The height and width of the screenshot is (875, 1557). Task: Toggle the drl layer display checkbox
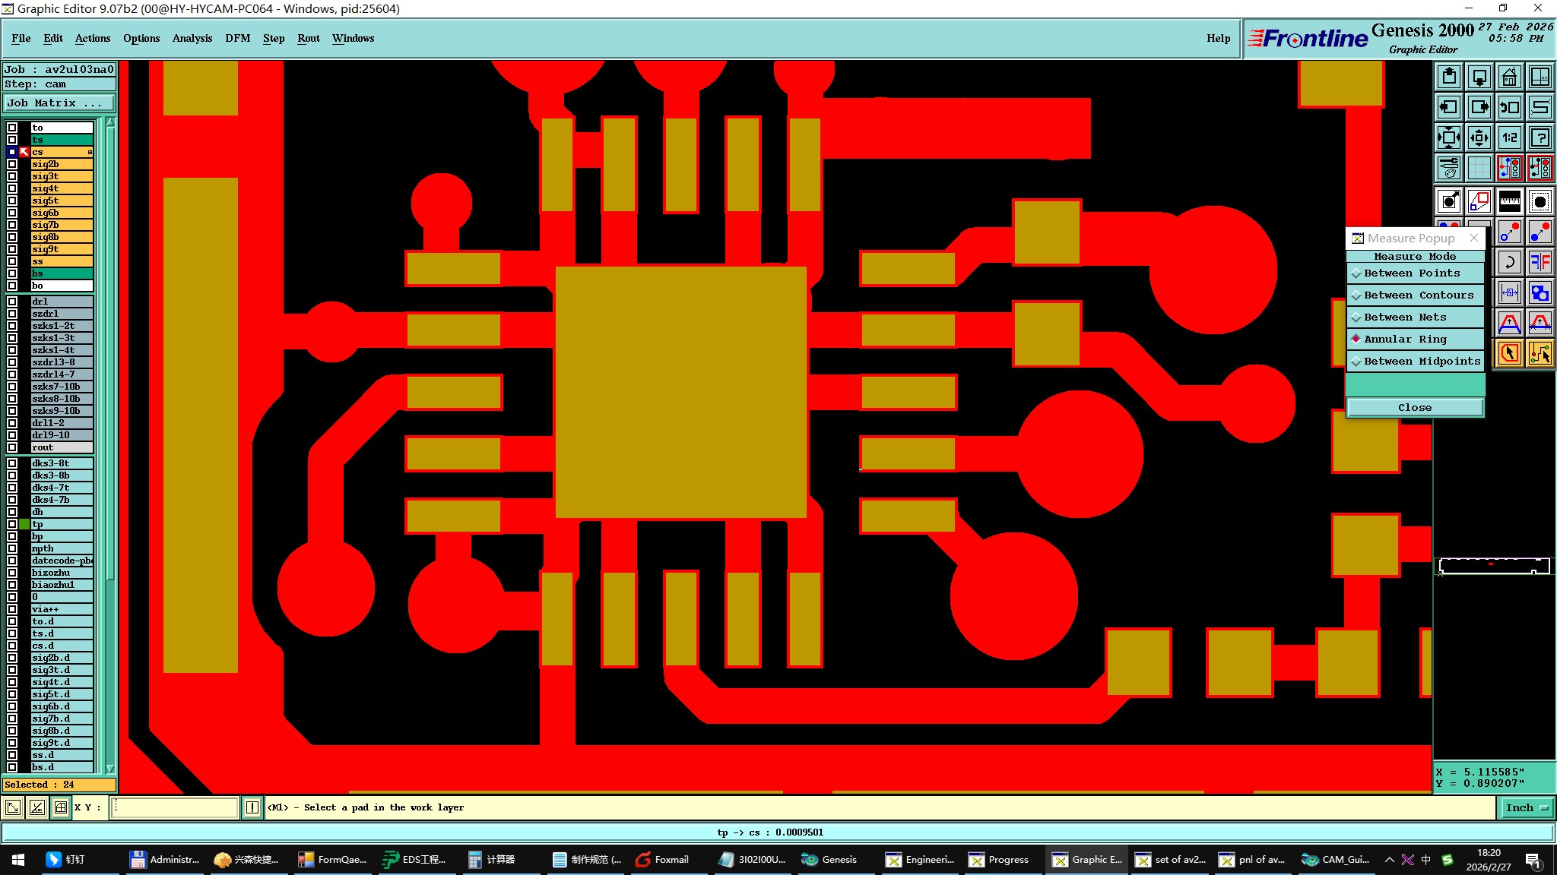click(12, 302)
